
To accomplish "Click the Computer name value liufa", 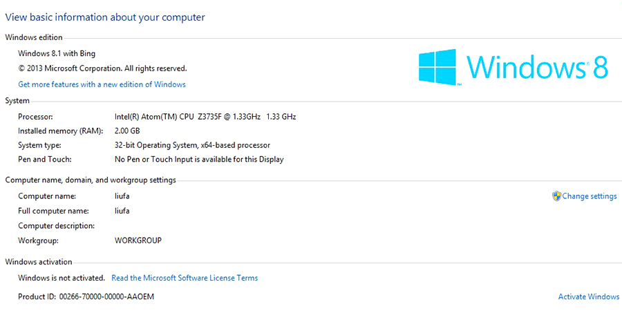I will pyautogui.click(x=122, y=196).
